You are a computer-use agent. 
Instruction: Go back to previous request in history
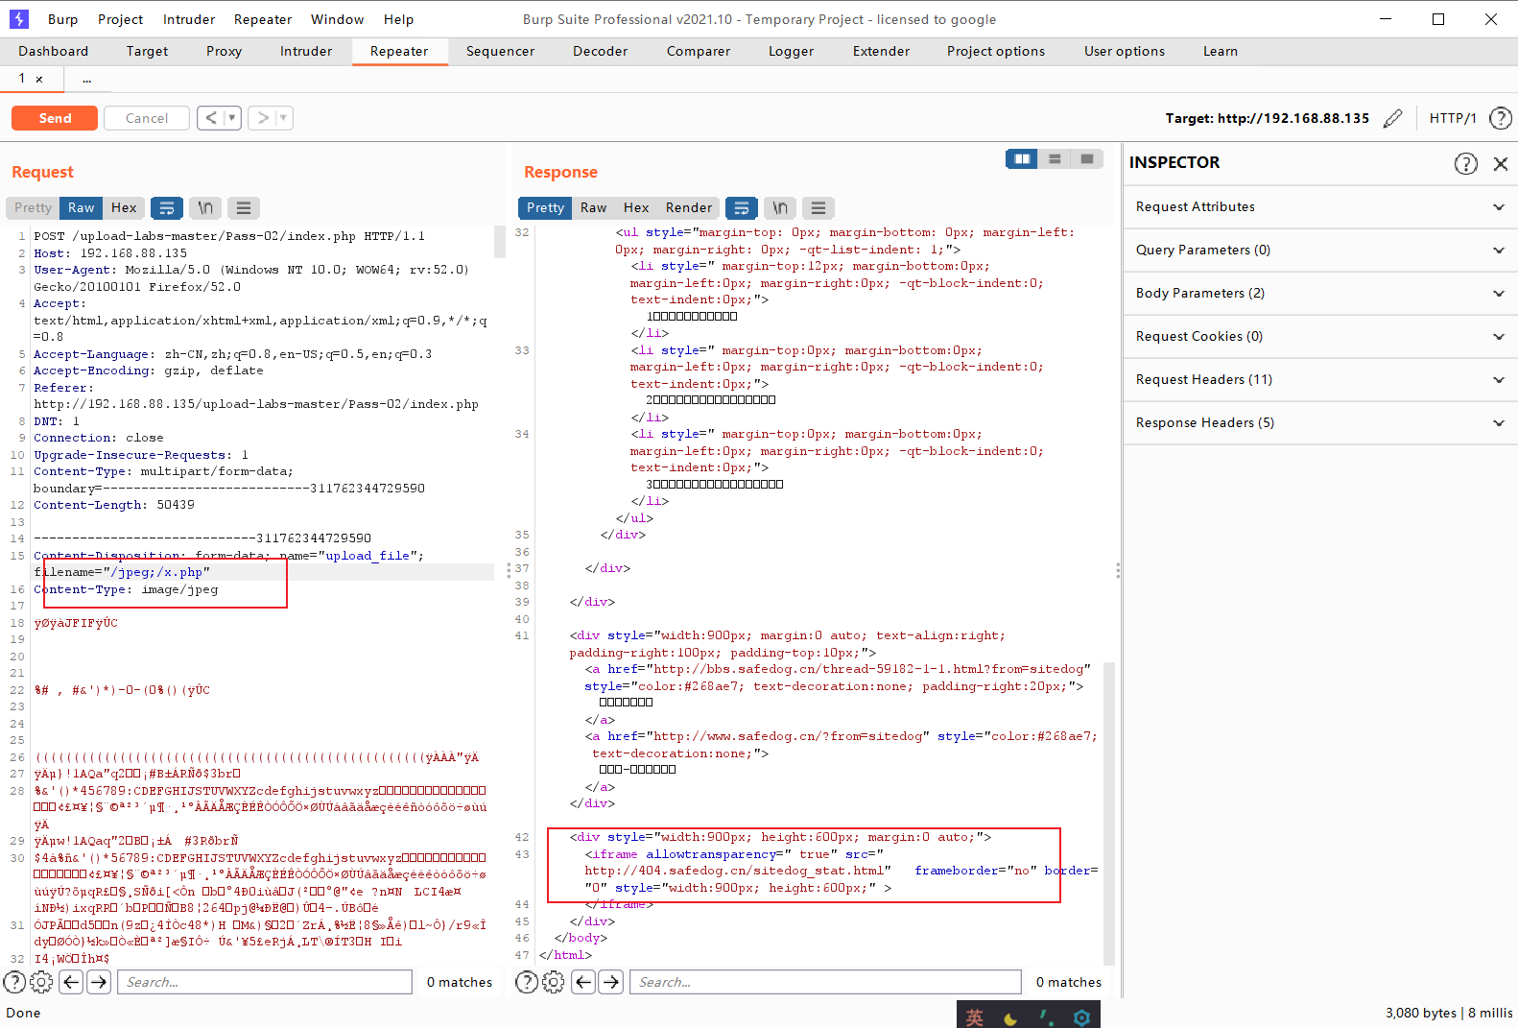(211, 118)
